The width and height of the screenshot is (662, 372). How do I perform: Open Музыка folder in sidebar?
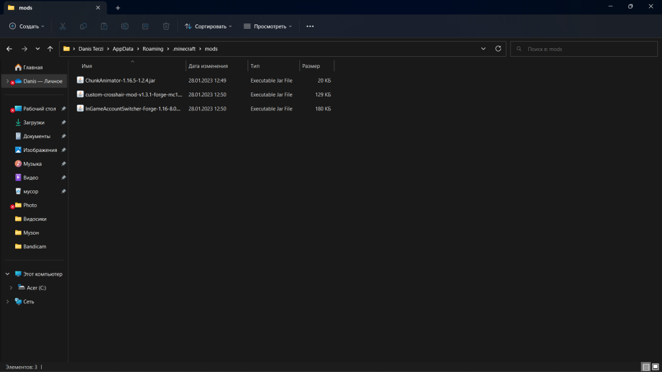32,164
